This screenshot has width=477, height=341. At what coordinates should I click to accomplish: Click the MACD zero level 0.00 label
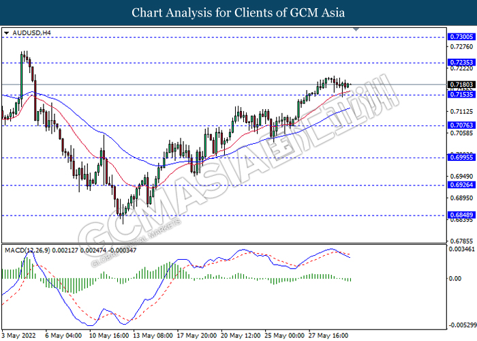(455, 278)
